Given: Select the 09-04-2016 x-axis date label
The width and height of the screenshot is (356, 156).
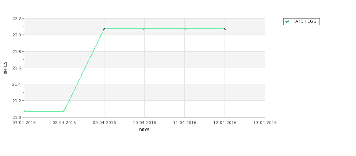Looking at the screenshot, I should pyautogui.click(x=104, y=123).
